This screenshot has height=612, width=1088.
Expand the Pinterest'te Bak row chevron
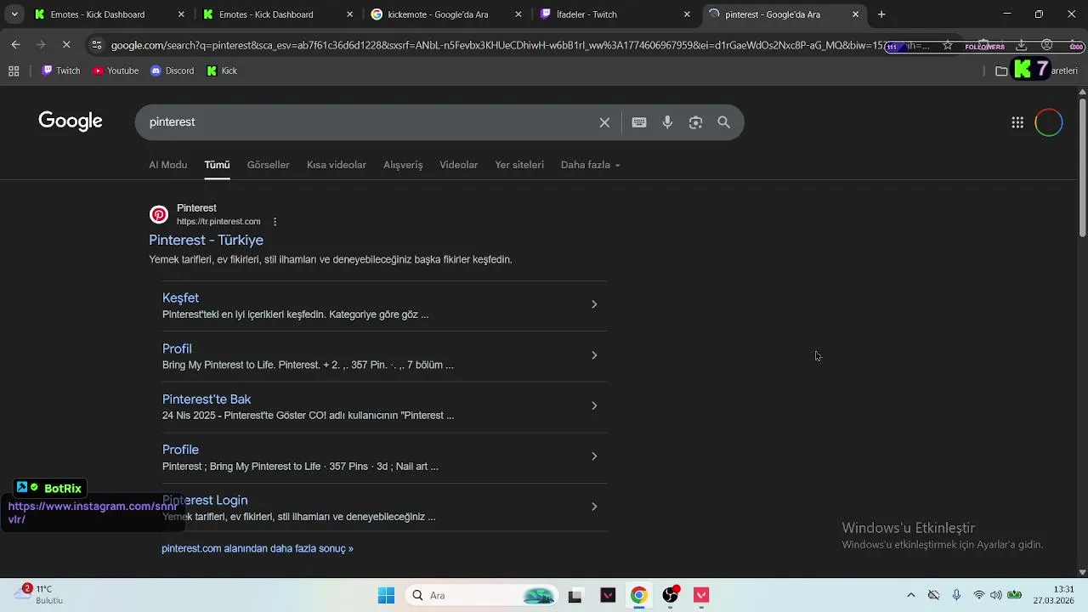point(594,405)
